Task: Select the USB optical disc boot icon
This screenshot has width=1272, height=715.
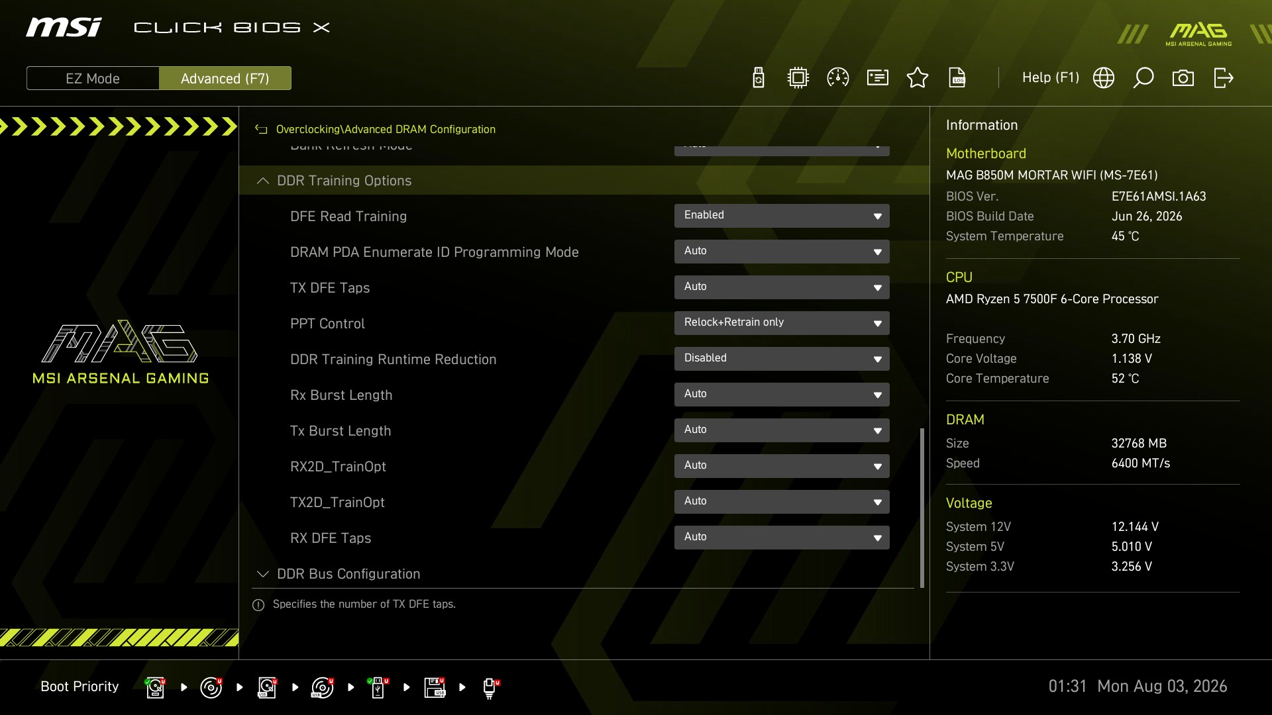Action: tap(323, 687)
